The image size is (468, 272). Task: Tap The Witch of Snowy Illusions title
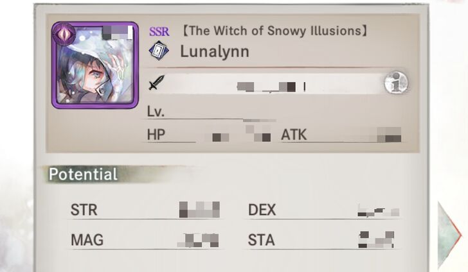coord(274,31)
